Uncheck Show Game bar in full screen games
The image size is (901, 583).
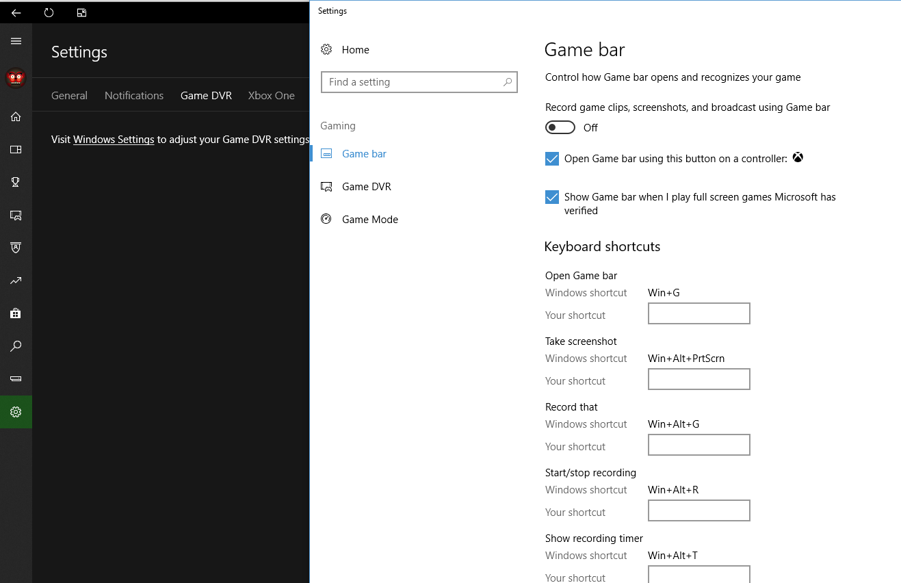coord(552,197)
